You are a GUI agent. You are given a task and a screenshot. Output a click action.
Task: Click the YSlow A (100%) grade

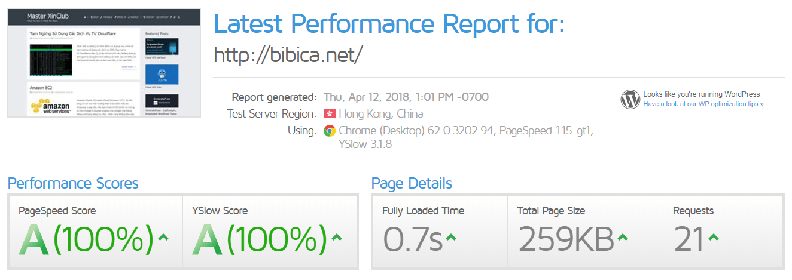pos(260,239)
